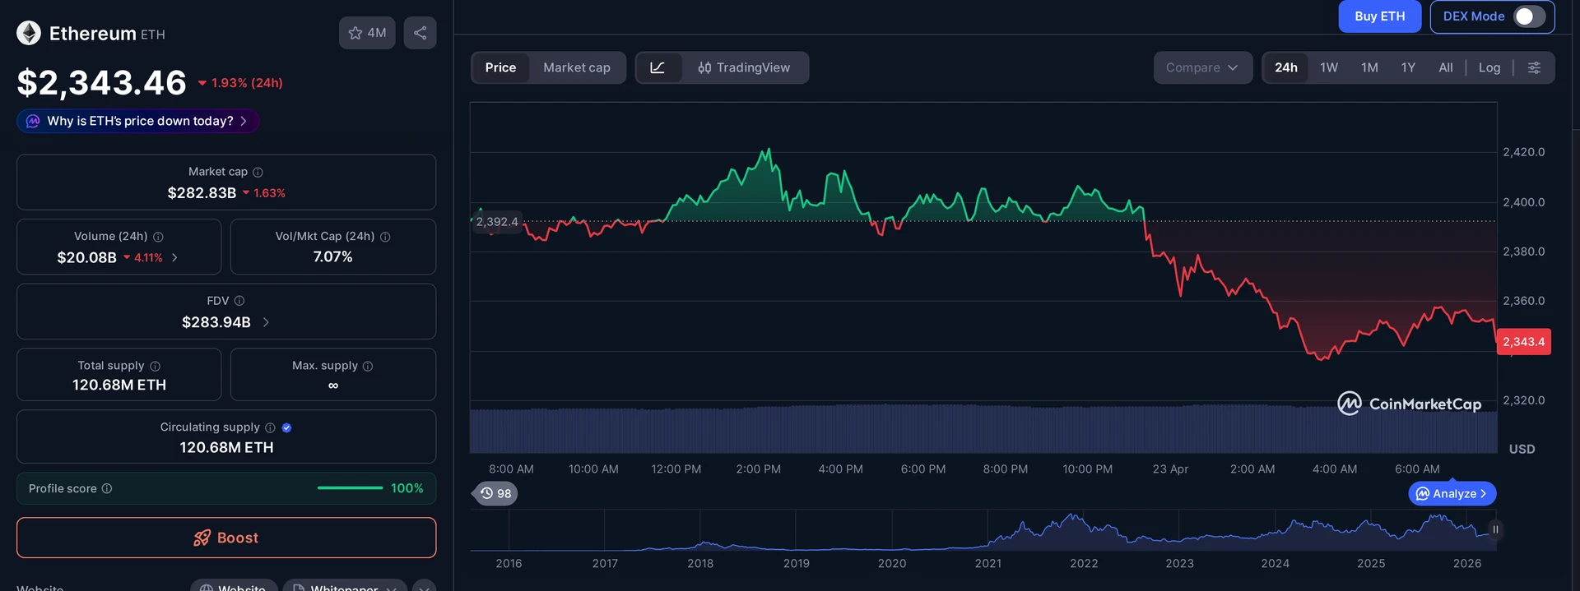Click the $282.83B market cap value
1580x591 pixels.
[202, 192]
